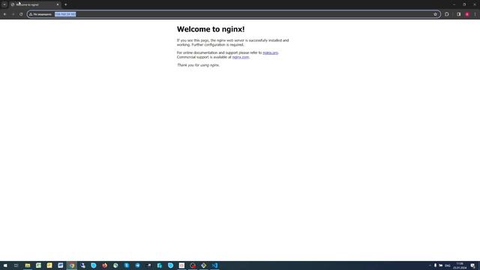The height and width of the screenshot is (270, 480).
Task: Open the yellow notes app on taskbar
Action: coord(49,265)
